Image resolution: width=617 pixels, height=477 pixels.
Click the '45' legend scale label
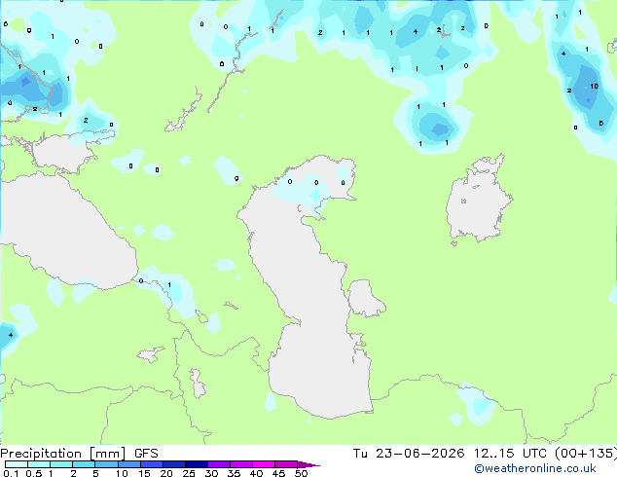pyautogui.click(x=278, y=473)
